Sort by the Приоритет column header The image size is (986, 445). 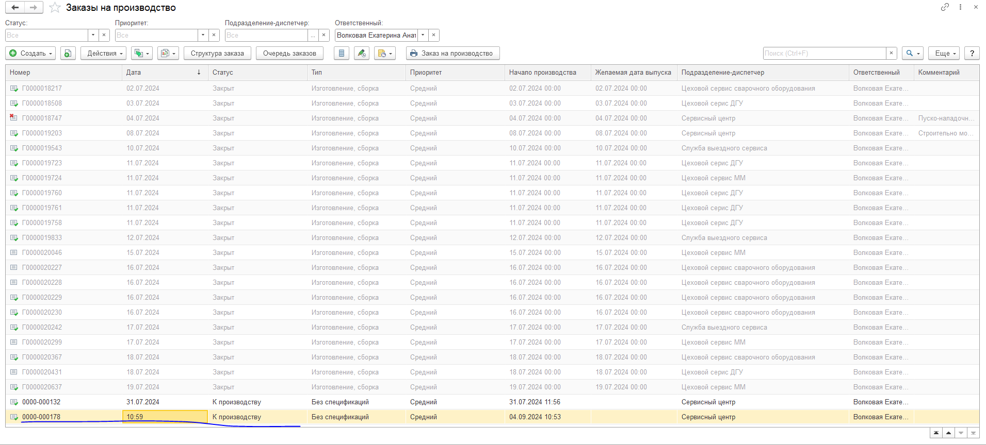(x=455, y=73)
